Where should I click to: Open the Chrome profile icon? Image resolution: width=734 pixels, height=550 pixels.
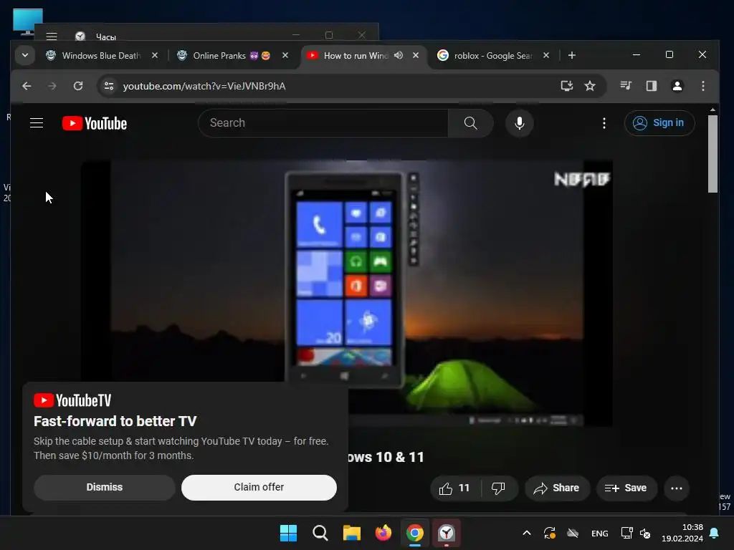(677, 86)
